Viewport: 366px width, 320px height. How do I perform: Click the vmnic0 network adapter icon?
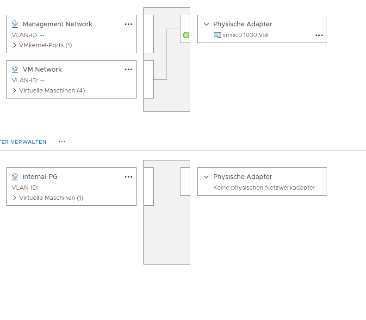point(217,35)
